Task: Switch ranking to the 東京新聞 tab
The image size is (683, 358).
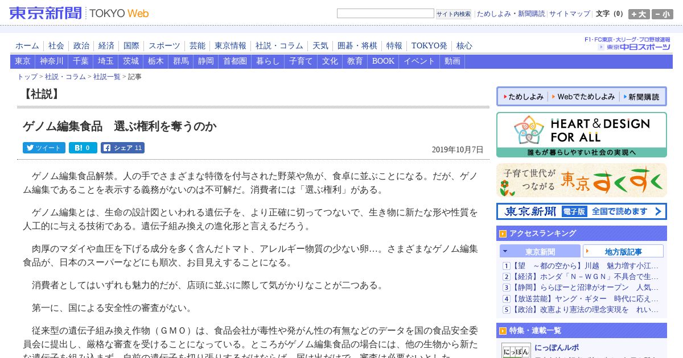Action: (x=540, y=251)
